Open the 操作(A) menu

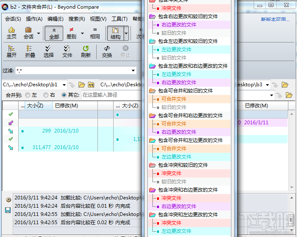[34, 19]
